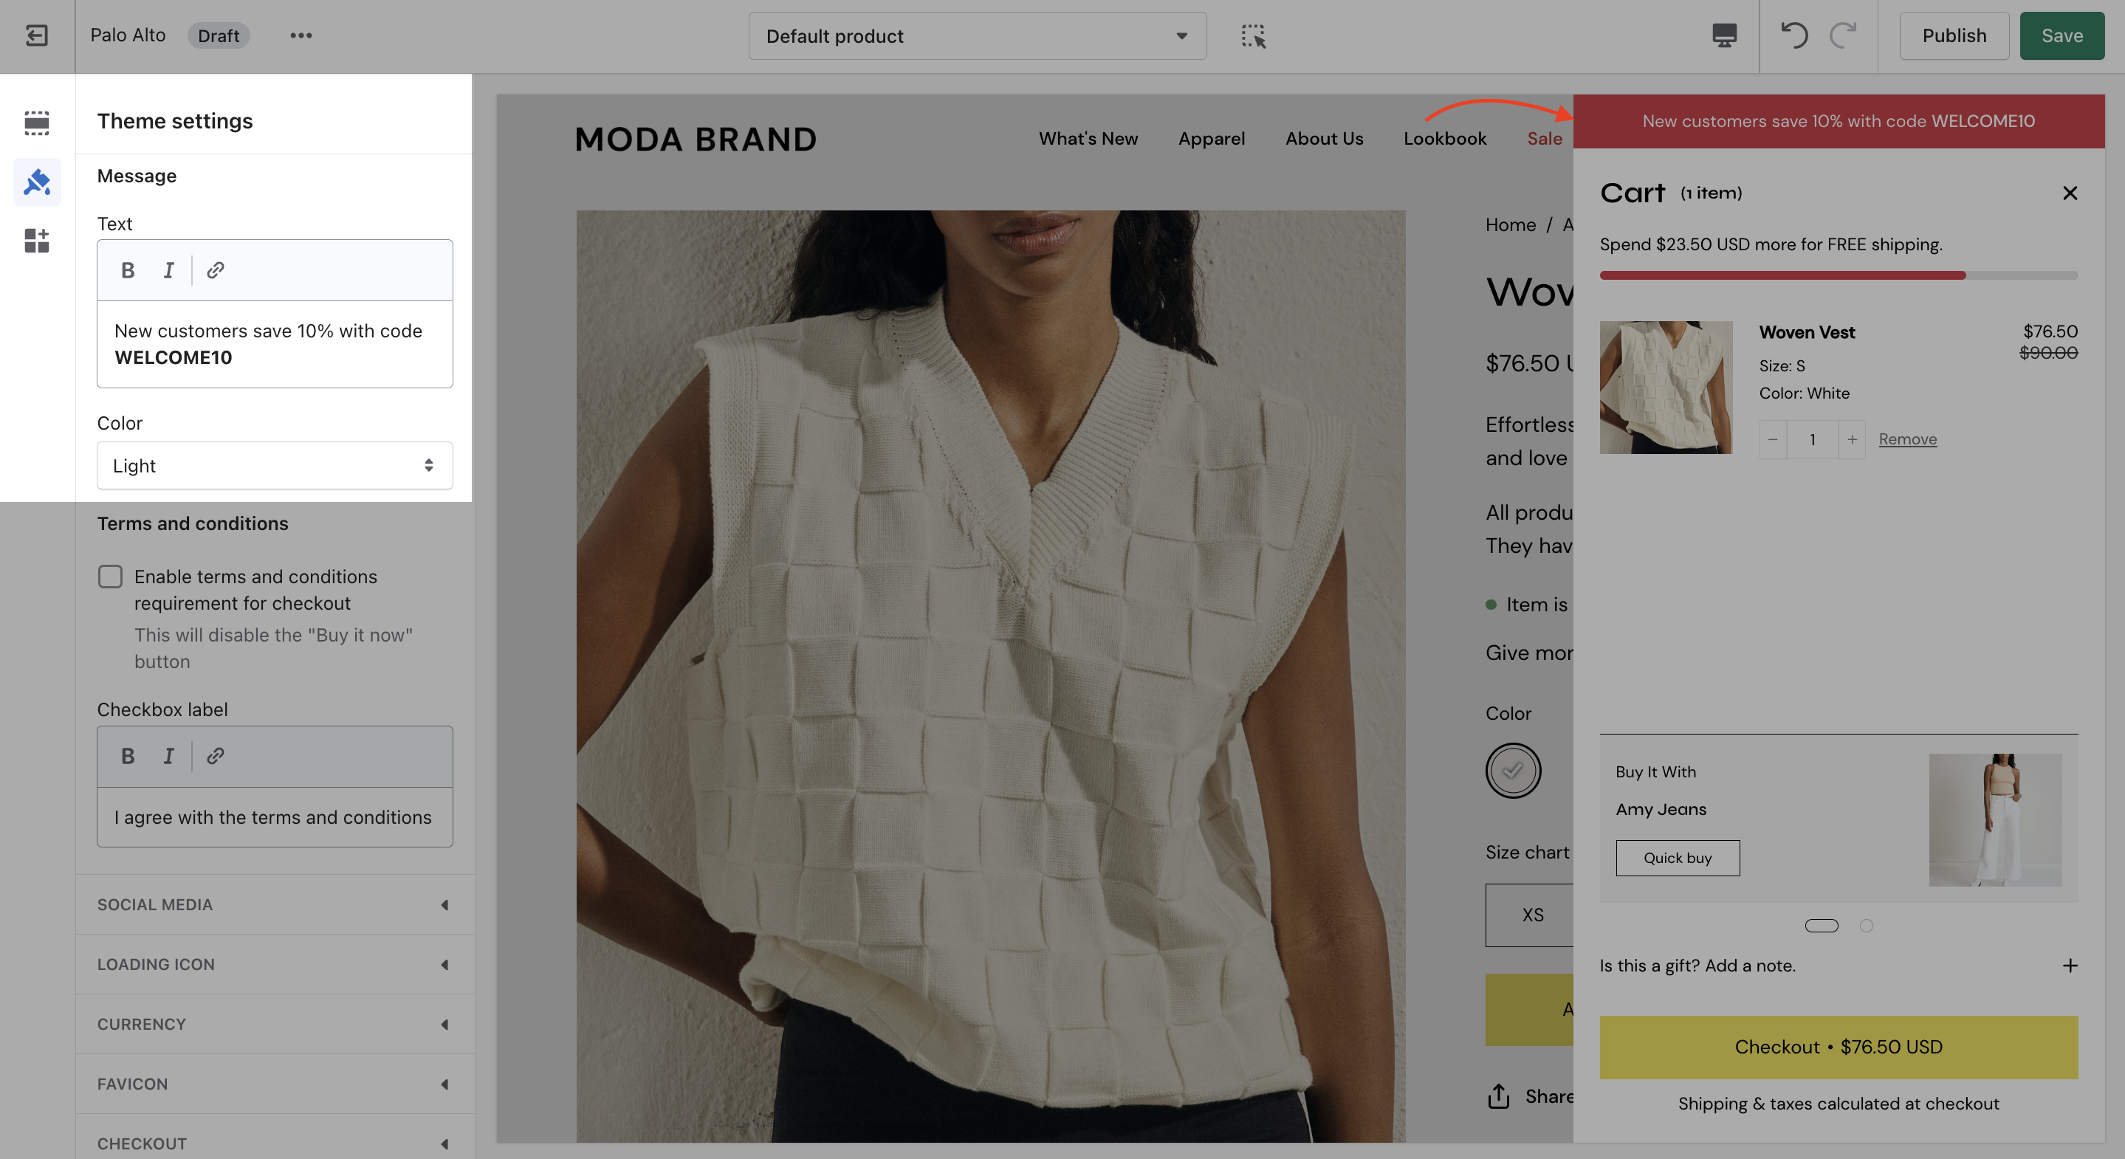Switch the desktop preview device icon
2125x1159 pixels.
[x=1724, y=35]
